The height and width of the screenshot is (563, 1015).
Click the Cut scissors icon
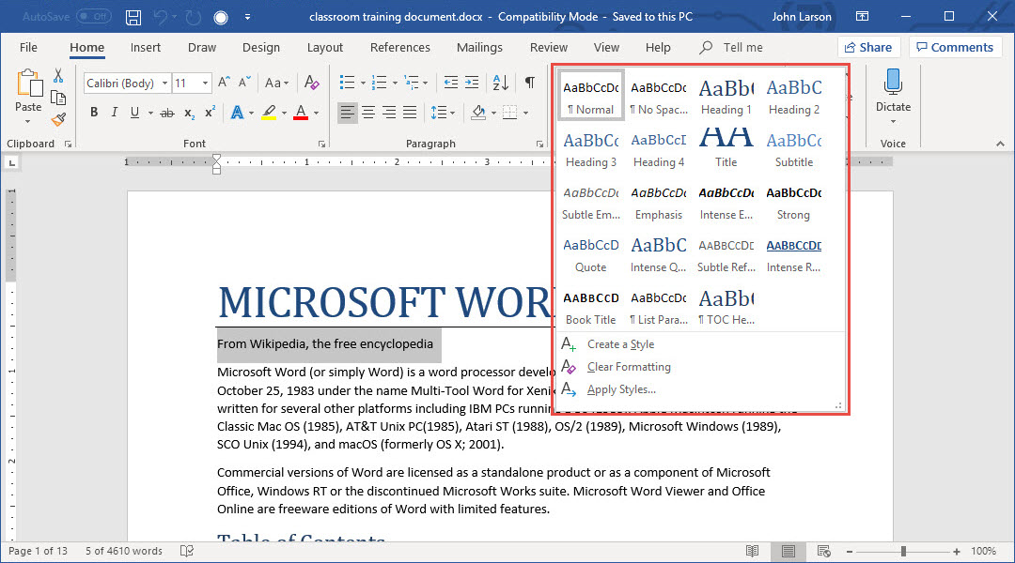[58, 76]
